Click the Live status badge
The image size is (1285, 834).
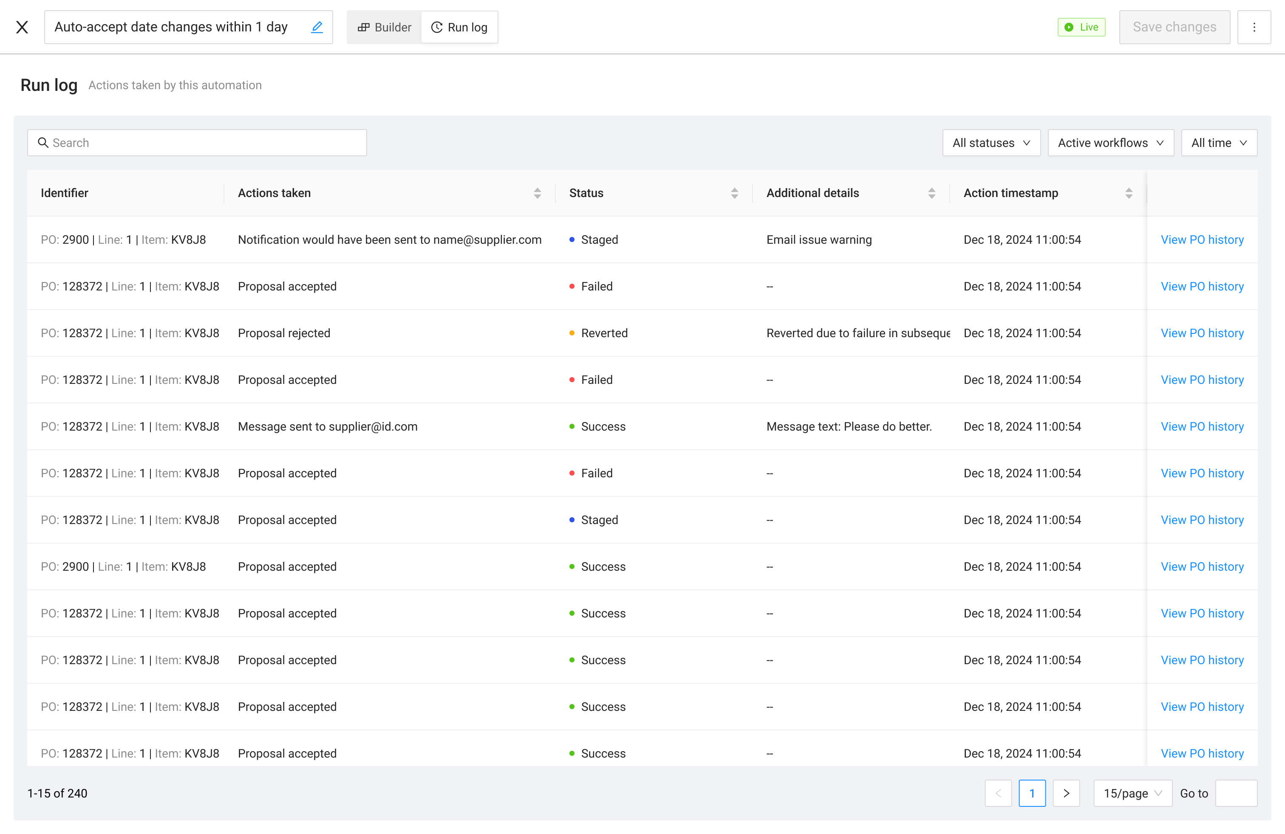click(1081, 27)
